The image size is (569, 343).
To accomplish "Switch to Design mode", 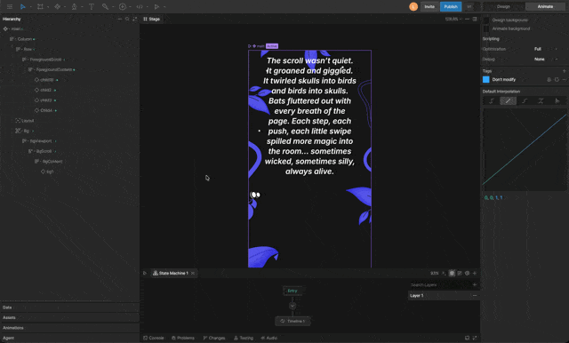I will 503,6.
